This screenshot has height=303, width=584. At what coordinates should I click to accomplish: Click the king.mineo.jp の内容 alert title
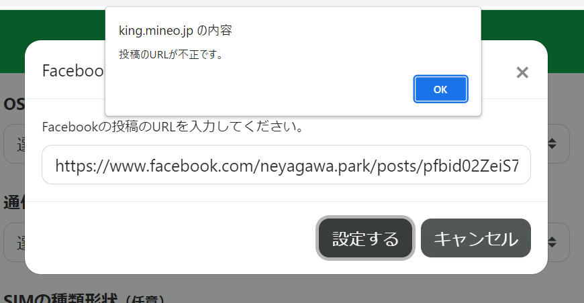click(175, 30)
